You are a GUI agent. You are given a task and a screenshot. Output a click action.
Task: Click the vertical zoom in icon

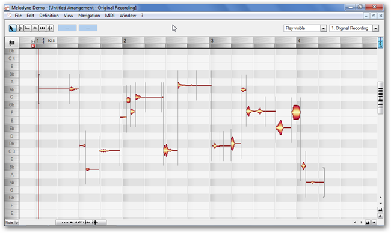coord(381,210)
